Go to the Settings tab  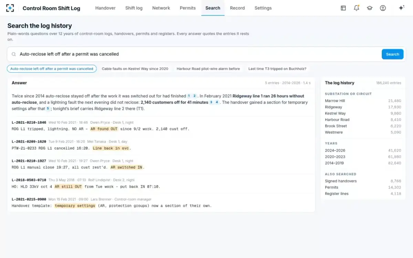click(263, 8)
